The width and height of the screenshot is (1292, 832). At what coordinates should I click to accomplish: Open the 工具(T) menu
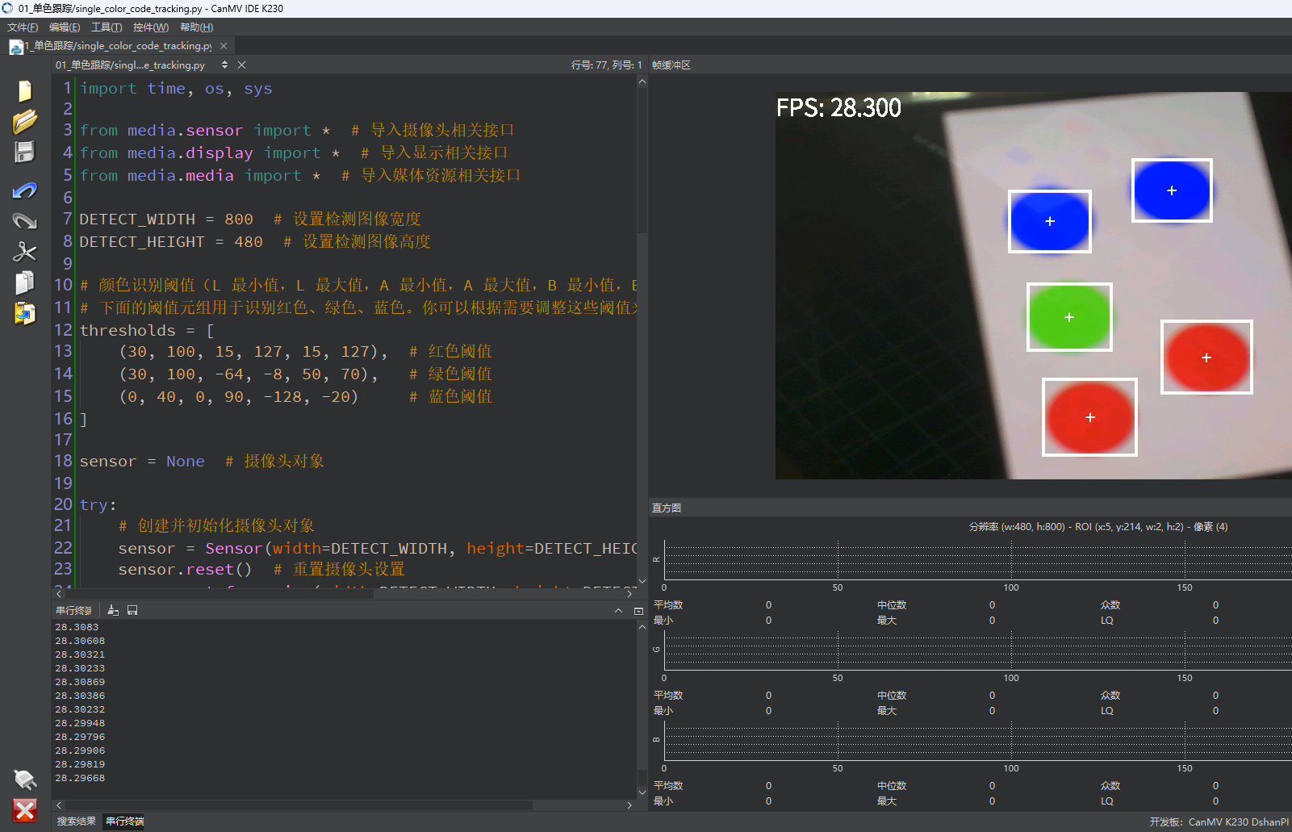pos(107,27)
